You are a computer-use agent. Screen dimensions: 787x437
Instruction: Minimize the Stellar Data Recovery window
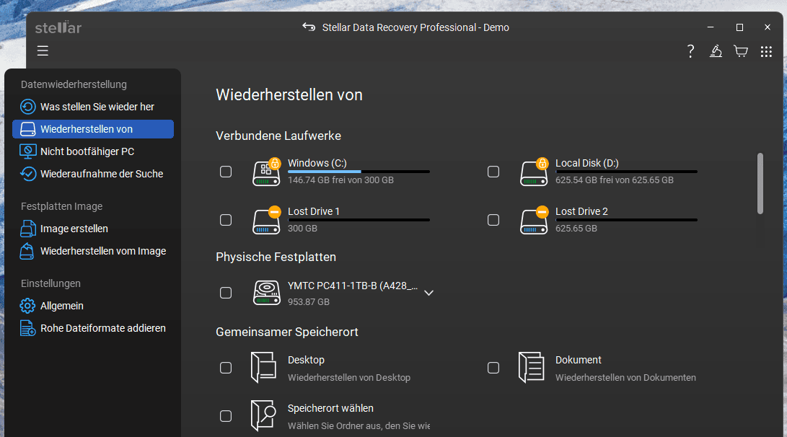click(x=711, y=27)
